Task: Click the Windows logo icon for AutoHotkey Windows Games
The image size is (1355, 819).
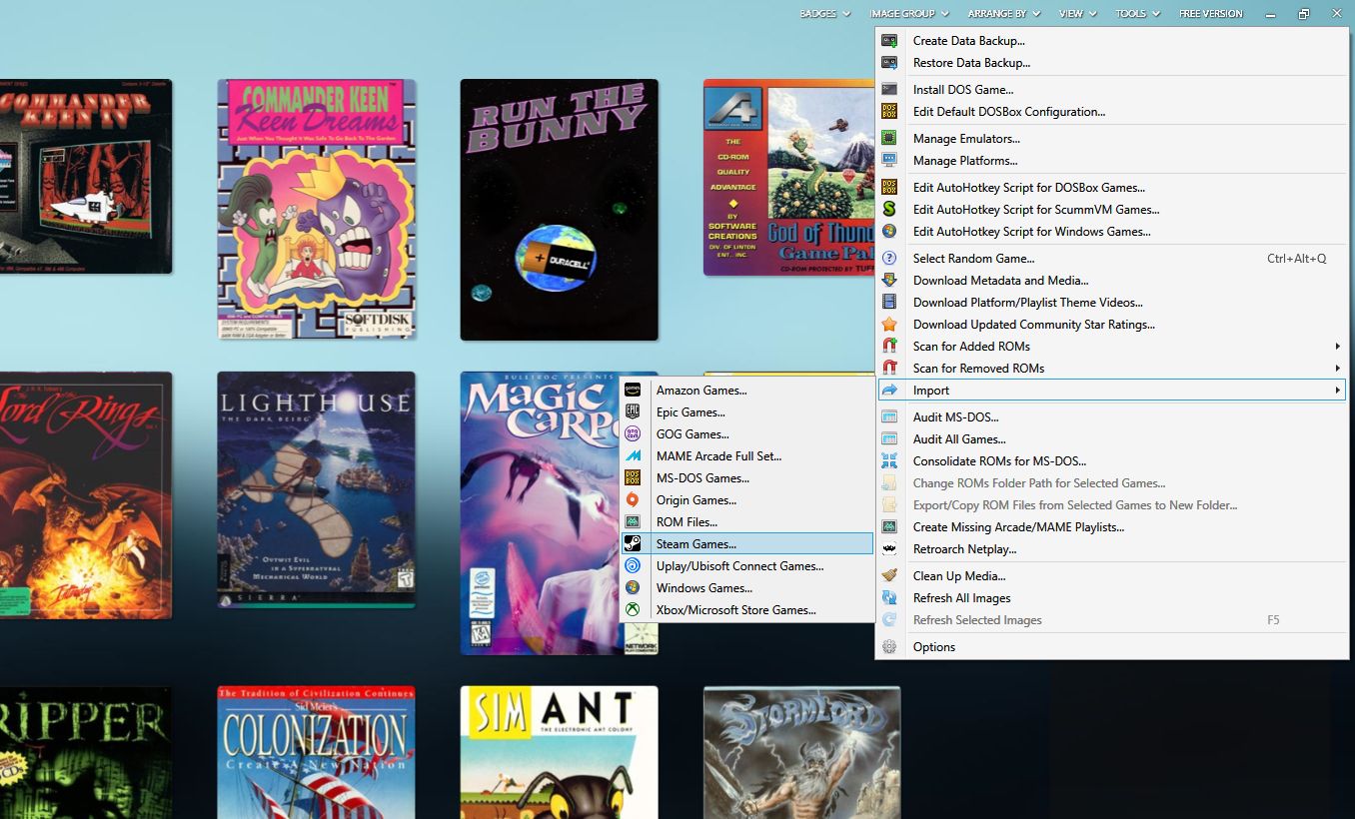Action: click(x=889, y=232)
